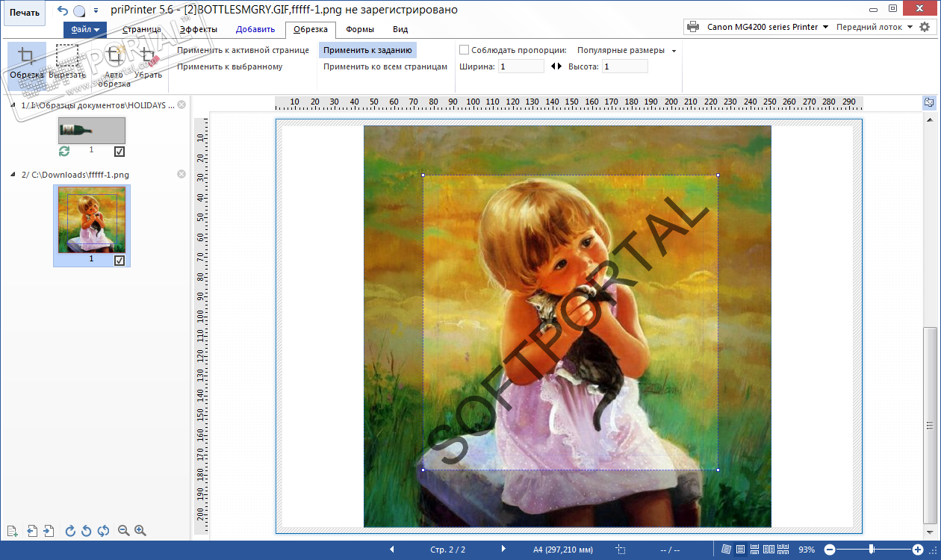Click the green refresh icon under first thumbnail
The width and height of the screenshot is (941, 560).
pos(64,152)
